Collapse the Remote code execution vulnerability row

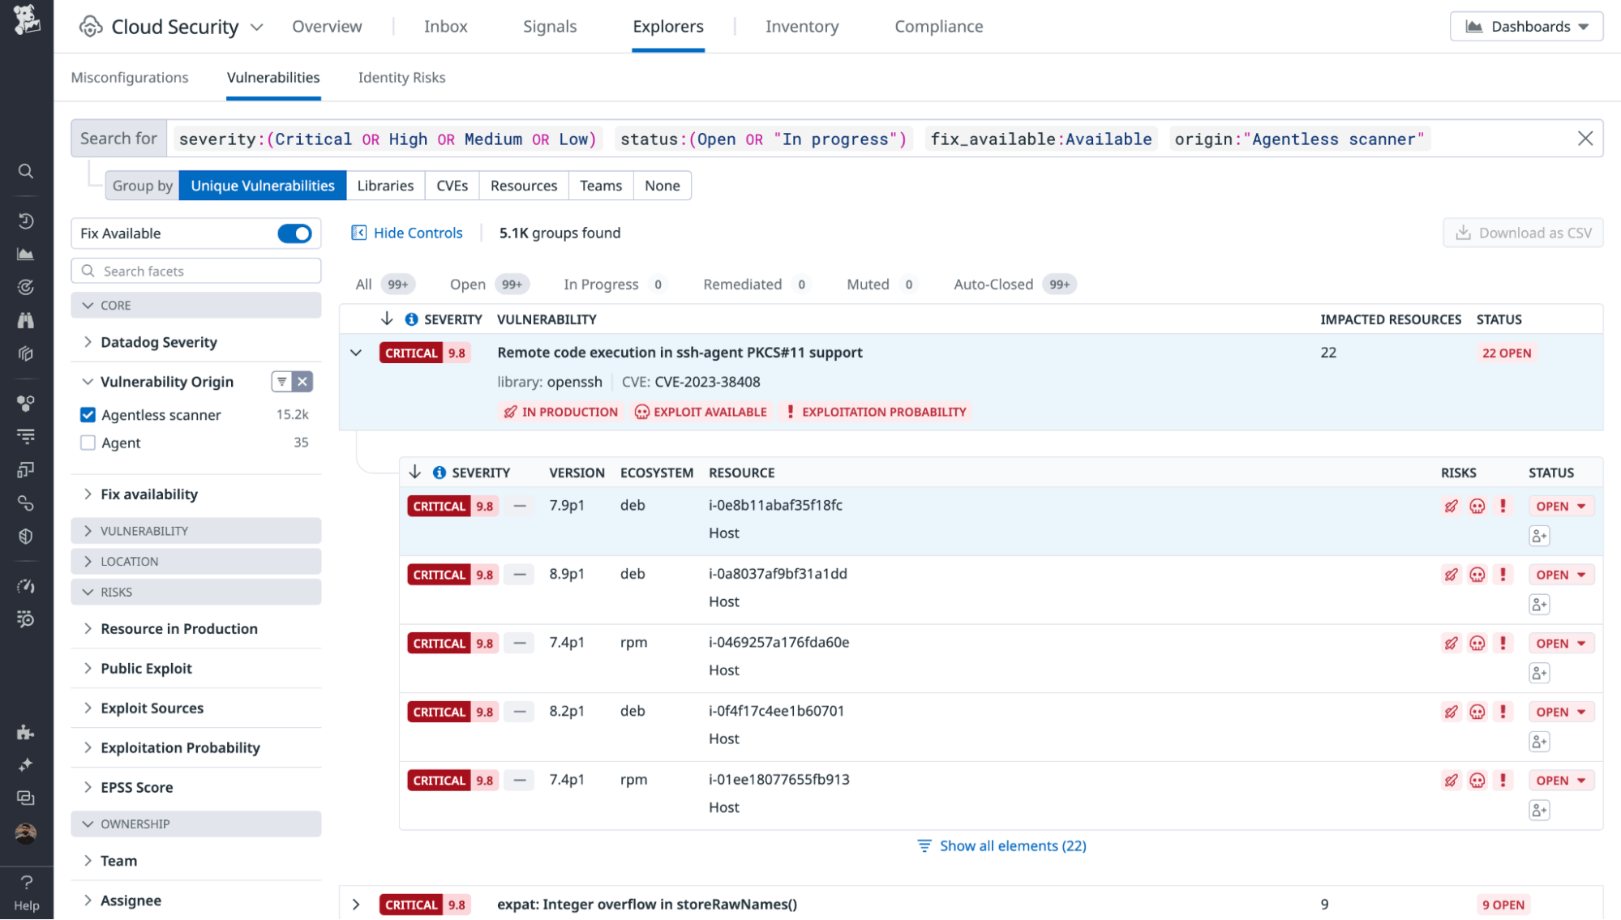(356, 353)
